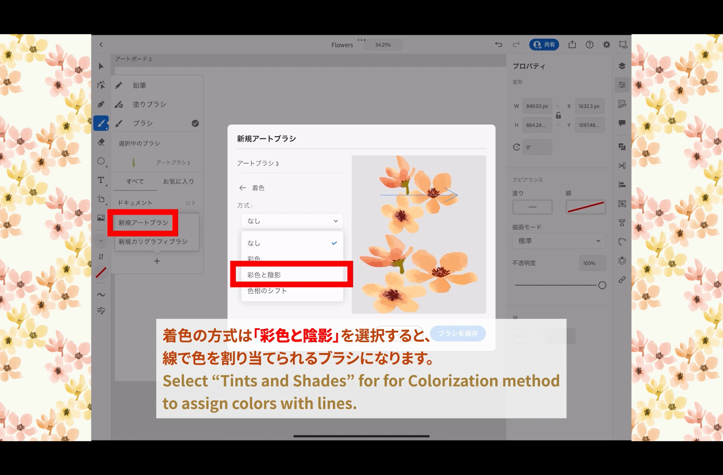Open the method (方式) dropdown

tap(292, 221)
